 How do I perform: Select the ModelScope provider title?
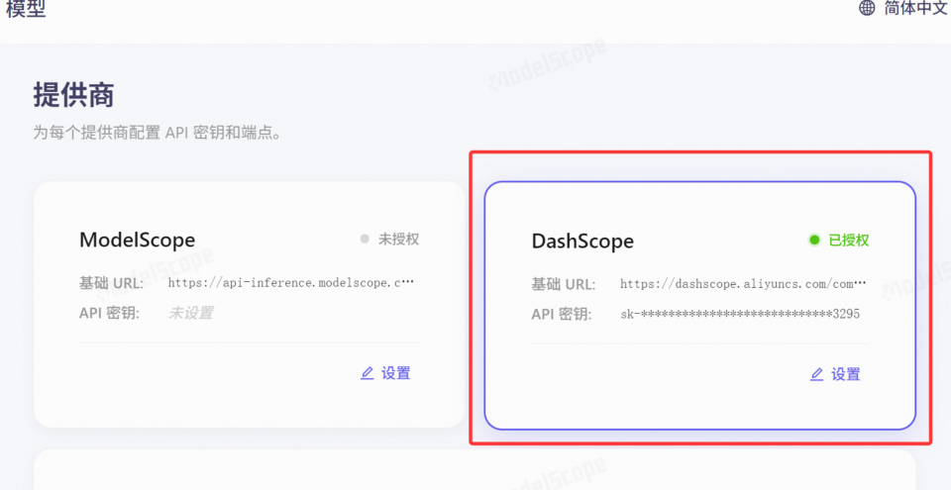pyautogui.click(x=137, y=240)
